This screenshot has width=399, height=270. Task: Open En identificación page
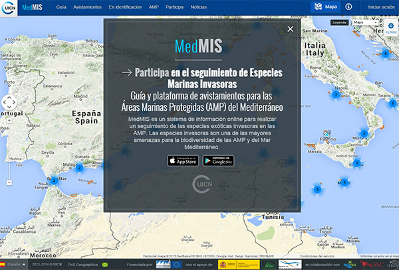point(125,7)
